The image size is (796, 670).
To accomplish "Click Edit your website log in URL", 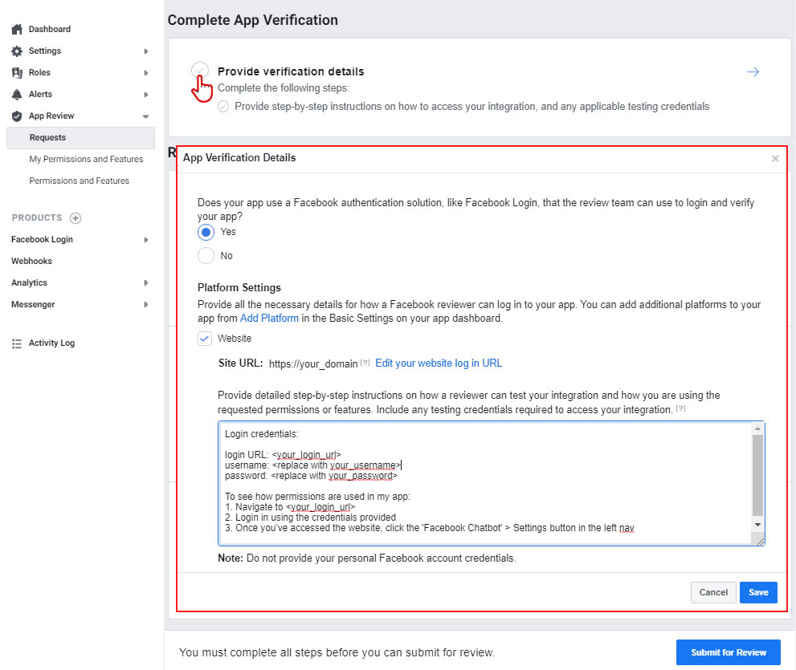I will [x=439, y=363].
